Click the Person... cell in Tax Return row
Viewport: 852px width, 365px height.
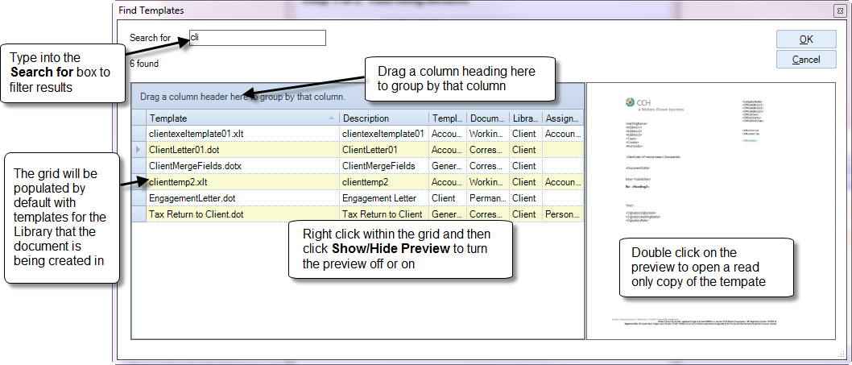(x=563, y=214)
